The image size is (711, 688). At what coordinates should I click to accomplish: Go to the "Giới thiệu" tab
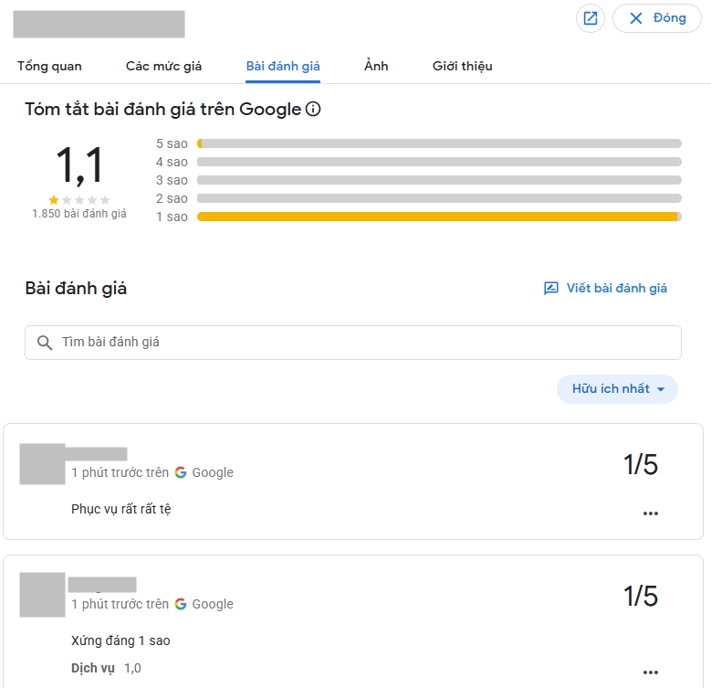tap(462, 66)
